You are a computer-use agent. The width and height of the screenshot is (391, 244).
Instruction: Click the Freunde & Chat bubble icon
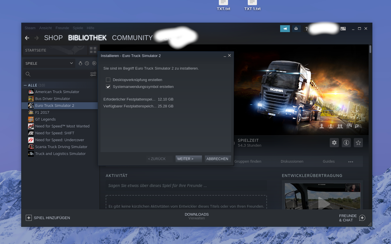click(362, 218)
